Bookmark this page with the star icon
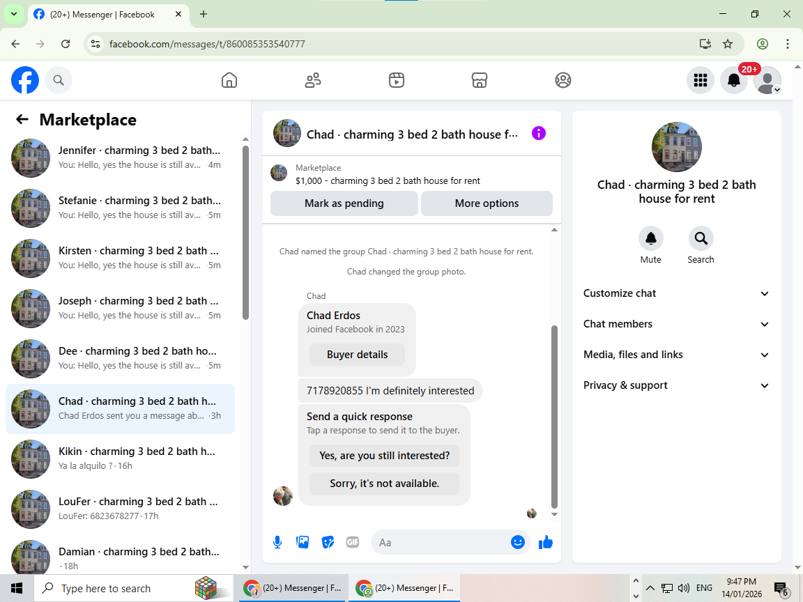This screenshot has width=803, height=602. pyautogui.click(x=727, y=44)
